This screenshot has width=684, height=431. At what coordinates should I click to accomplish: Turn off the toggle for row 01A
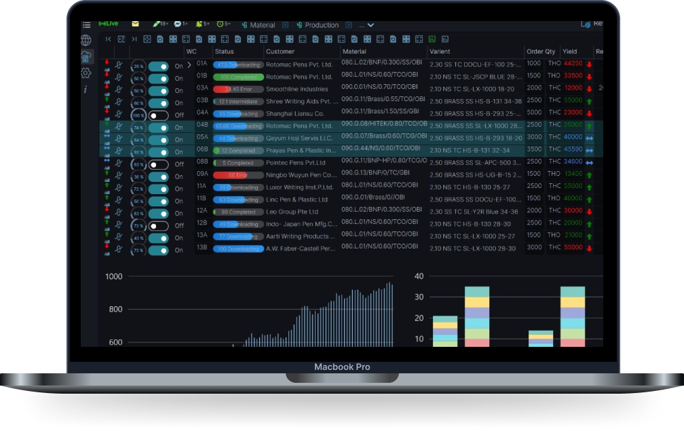(x=158, y=67)
